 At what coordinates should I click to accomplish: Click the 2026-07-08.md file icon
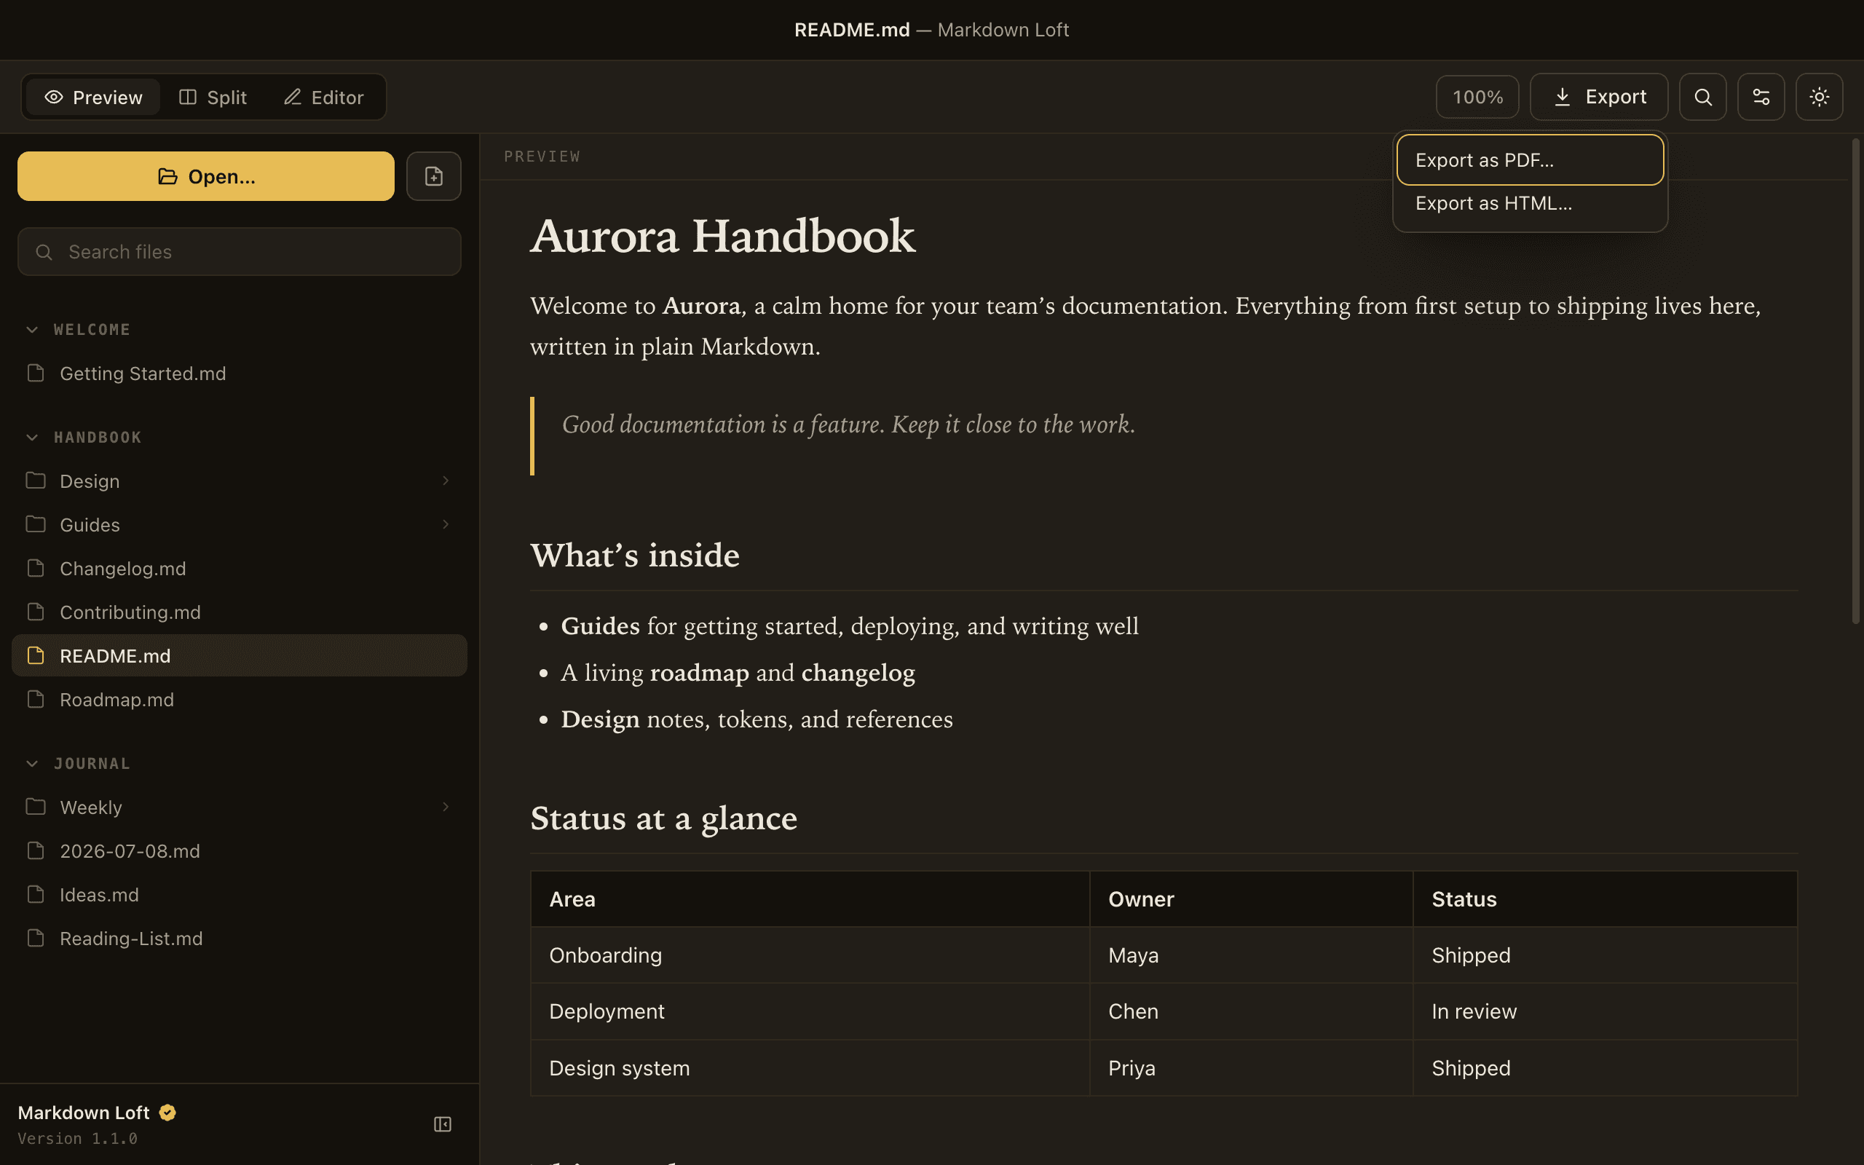[x=36, y=850]
